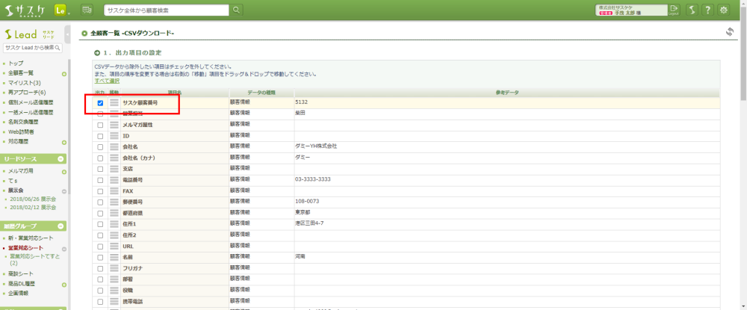Viewport: 747px width, 310px height.
Task: Click the delivery truck icon in header
Action: pyautogui.click(x=87, y=10)
